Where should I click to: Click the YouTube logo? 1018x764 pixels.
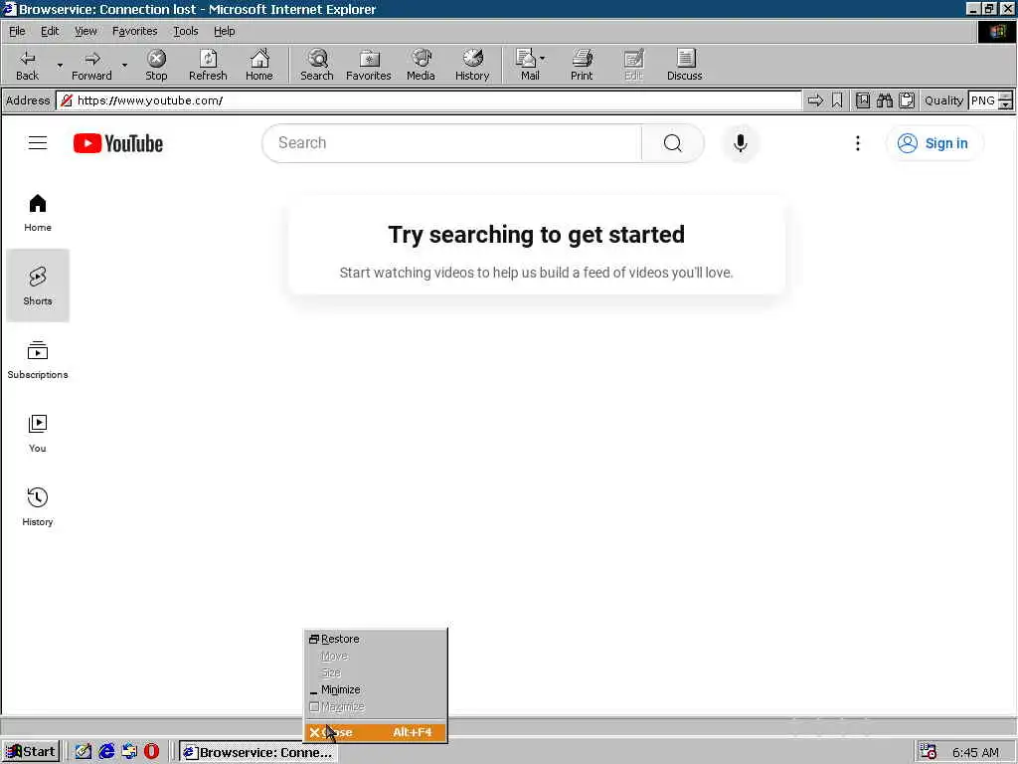pos(118,143)
